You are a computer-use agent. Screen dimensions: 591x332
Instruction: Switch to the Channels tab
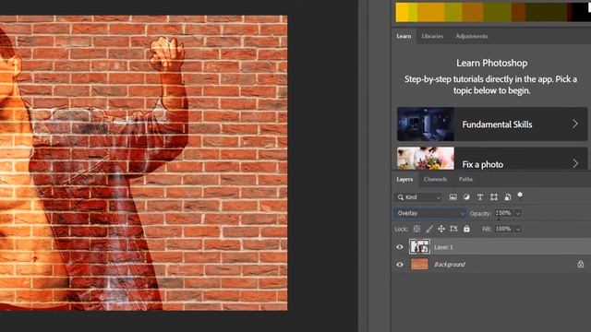(x=435, y=180)
